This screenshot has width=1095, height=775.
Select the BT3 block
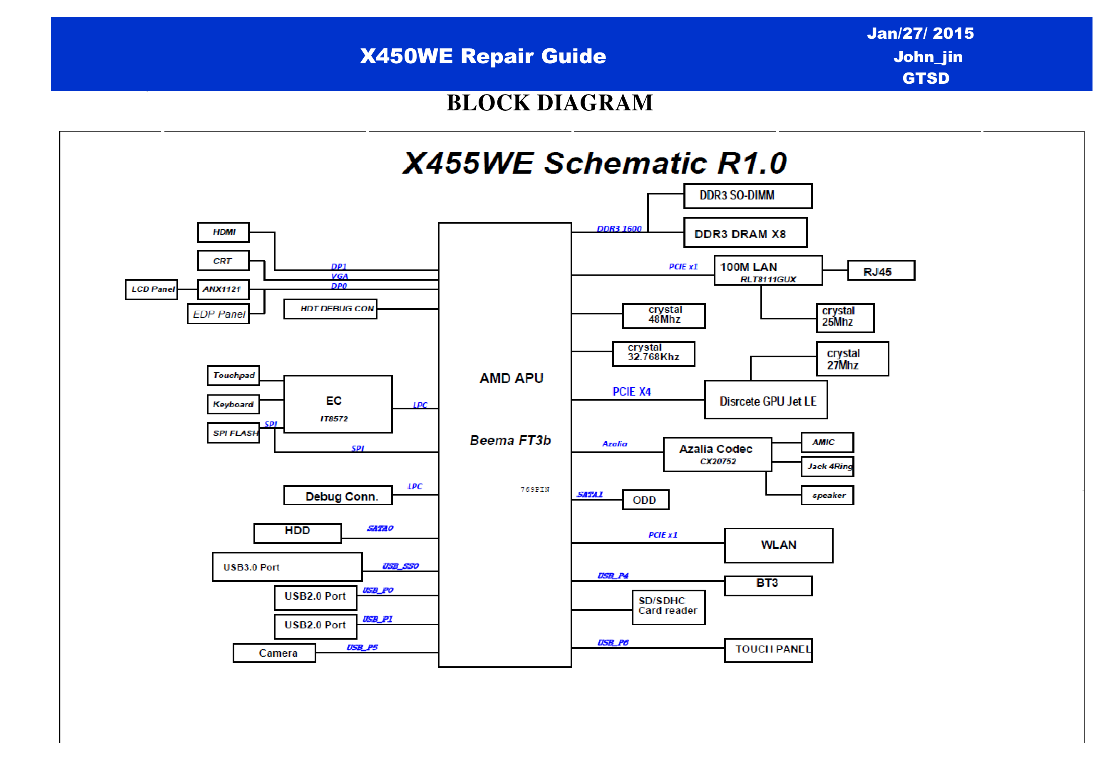pos(768,586)
